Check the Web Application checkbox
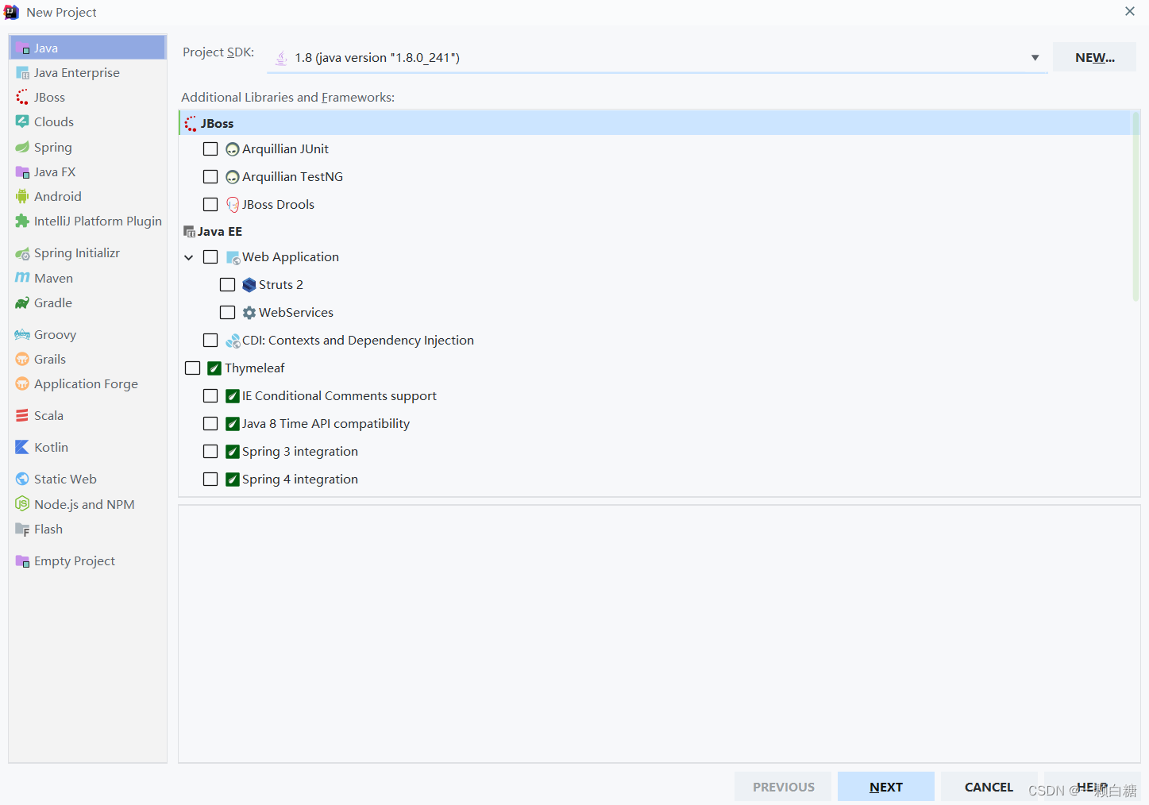1149x805 pixels. [x=210, y=257]
